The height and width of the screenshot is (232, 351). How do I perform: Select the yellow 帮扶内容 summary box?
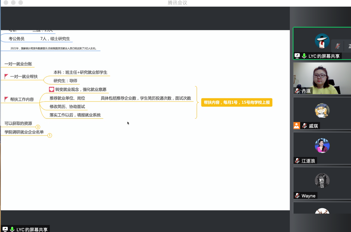coord(236,102)
